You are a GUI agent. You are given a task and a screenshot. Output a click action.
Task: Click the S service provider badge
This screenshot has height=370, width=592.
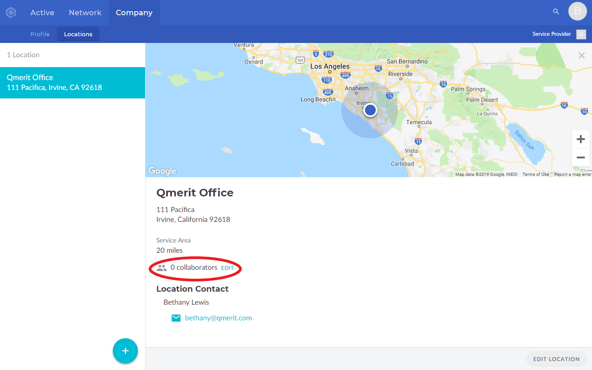581,34
